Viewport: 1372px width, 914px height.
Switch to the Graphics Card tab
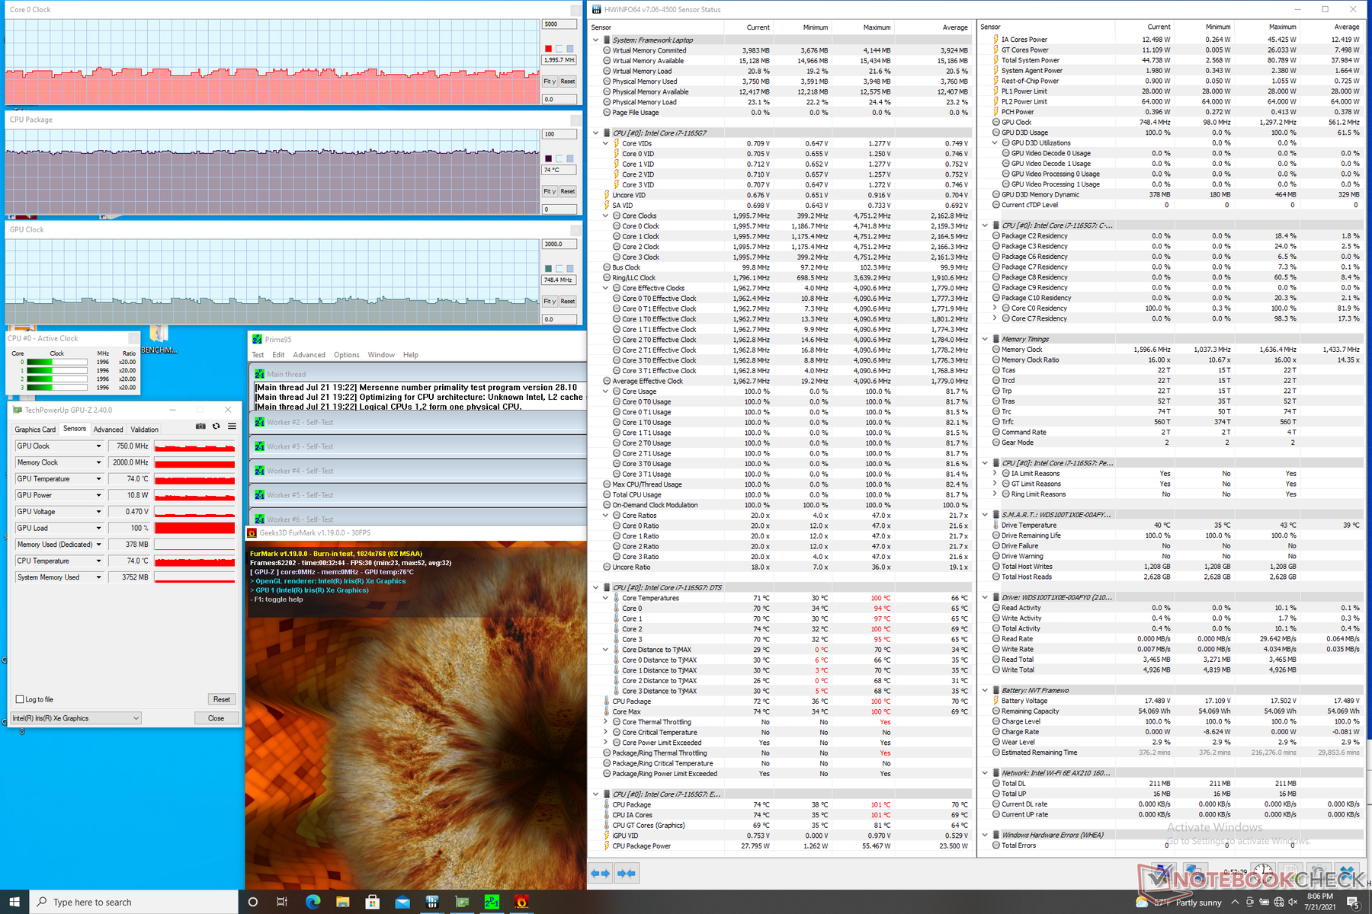point(35,430)
